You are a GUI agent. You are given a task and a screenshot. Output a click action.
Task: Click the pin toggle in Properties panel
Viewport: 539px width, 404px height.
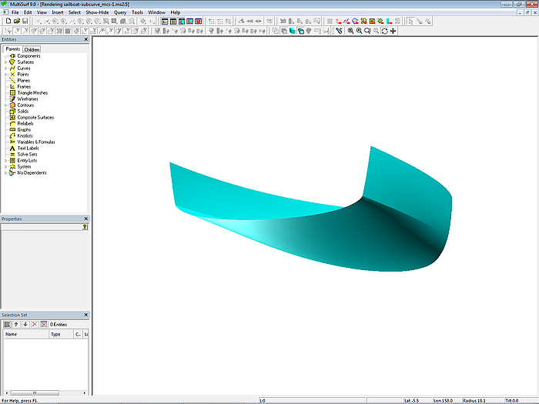click(85, 227)
